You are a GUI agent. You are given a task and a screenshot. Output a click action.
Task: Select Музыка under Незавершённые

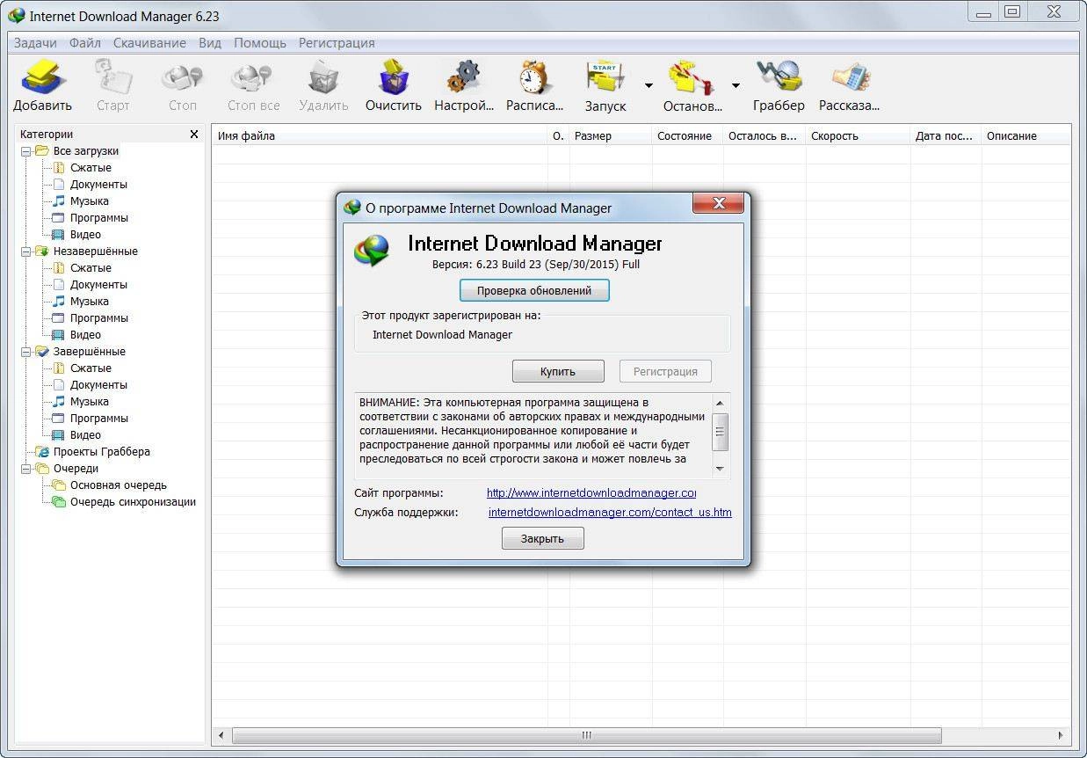pos(90,302)
